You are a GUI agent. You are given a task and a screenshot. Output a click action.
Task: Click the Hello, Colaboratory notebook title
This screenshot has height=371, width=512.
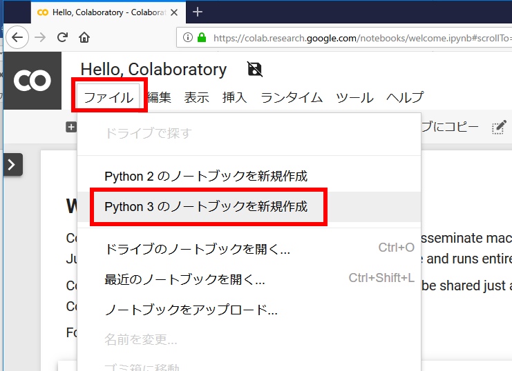point(153,70)
